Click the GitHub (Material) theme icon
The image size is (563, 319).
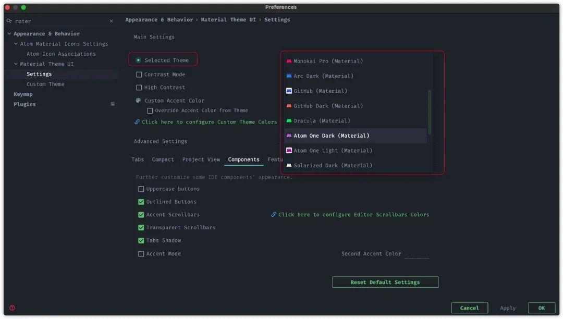click(289, 91)
